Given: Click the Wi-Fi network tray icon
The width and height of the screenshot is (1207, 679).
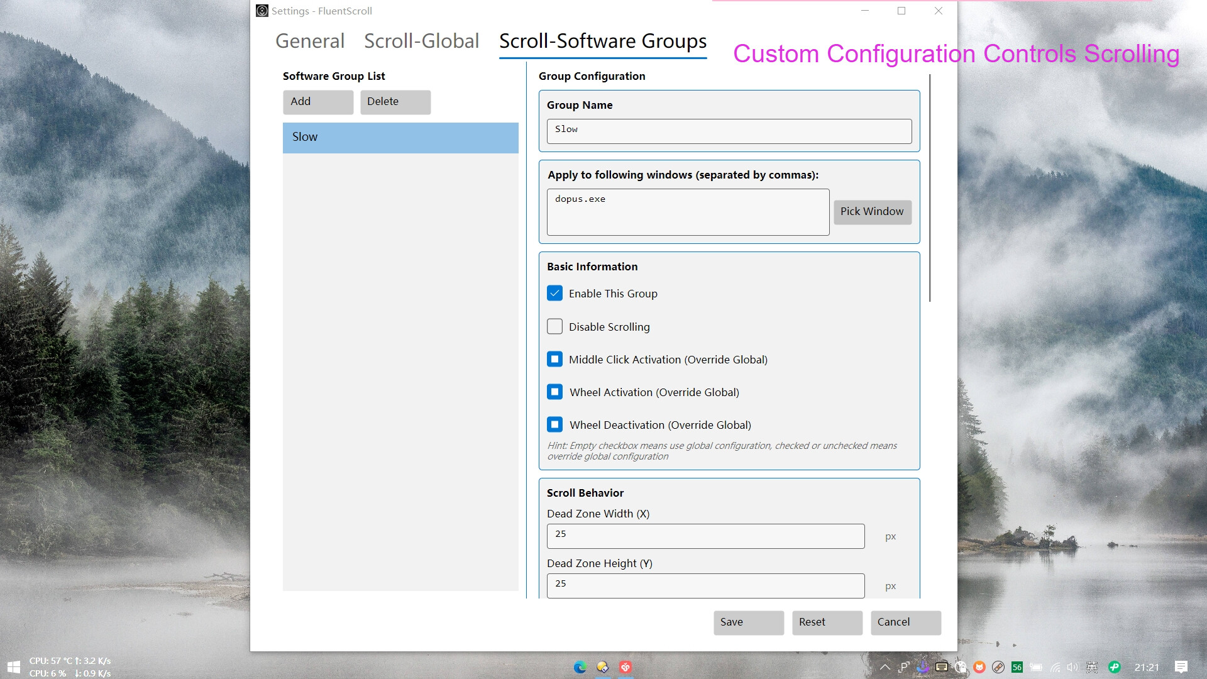Looking at the screenshot, I should (1055, 667).
